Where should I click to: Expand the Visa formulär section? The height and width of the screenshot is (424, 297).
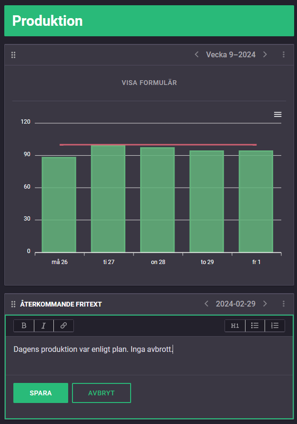pyautogui.click(x=149, y=83)
